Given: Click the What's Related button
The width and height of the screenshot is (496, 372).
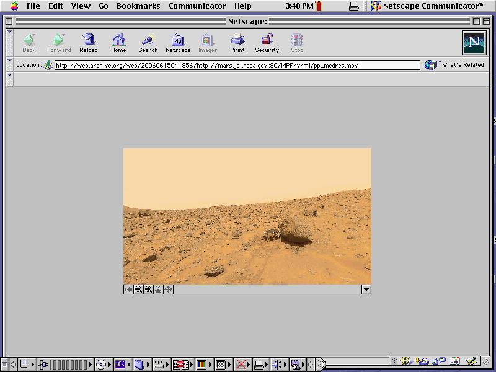Looking at the screenshot, I should click(x=454, y=64).
